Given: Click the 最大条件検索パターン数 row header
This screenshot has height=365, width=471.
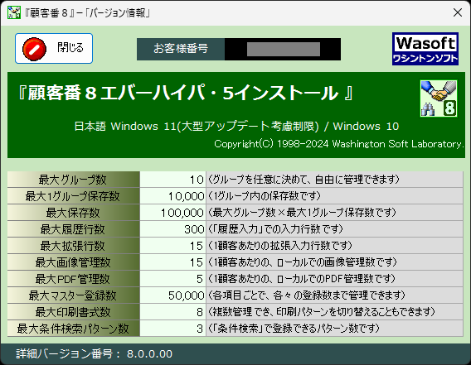Looking at the screenshot, I should [74, 329].
